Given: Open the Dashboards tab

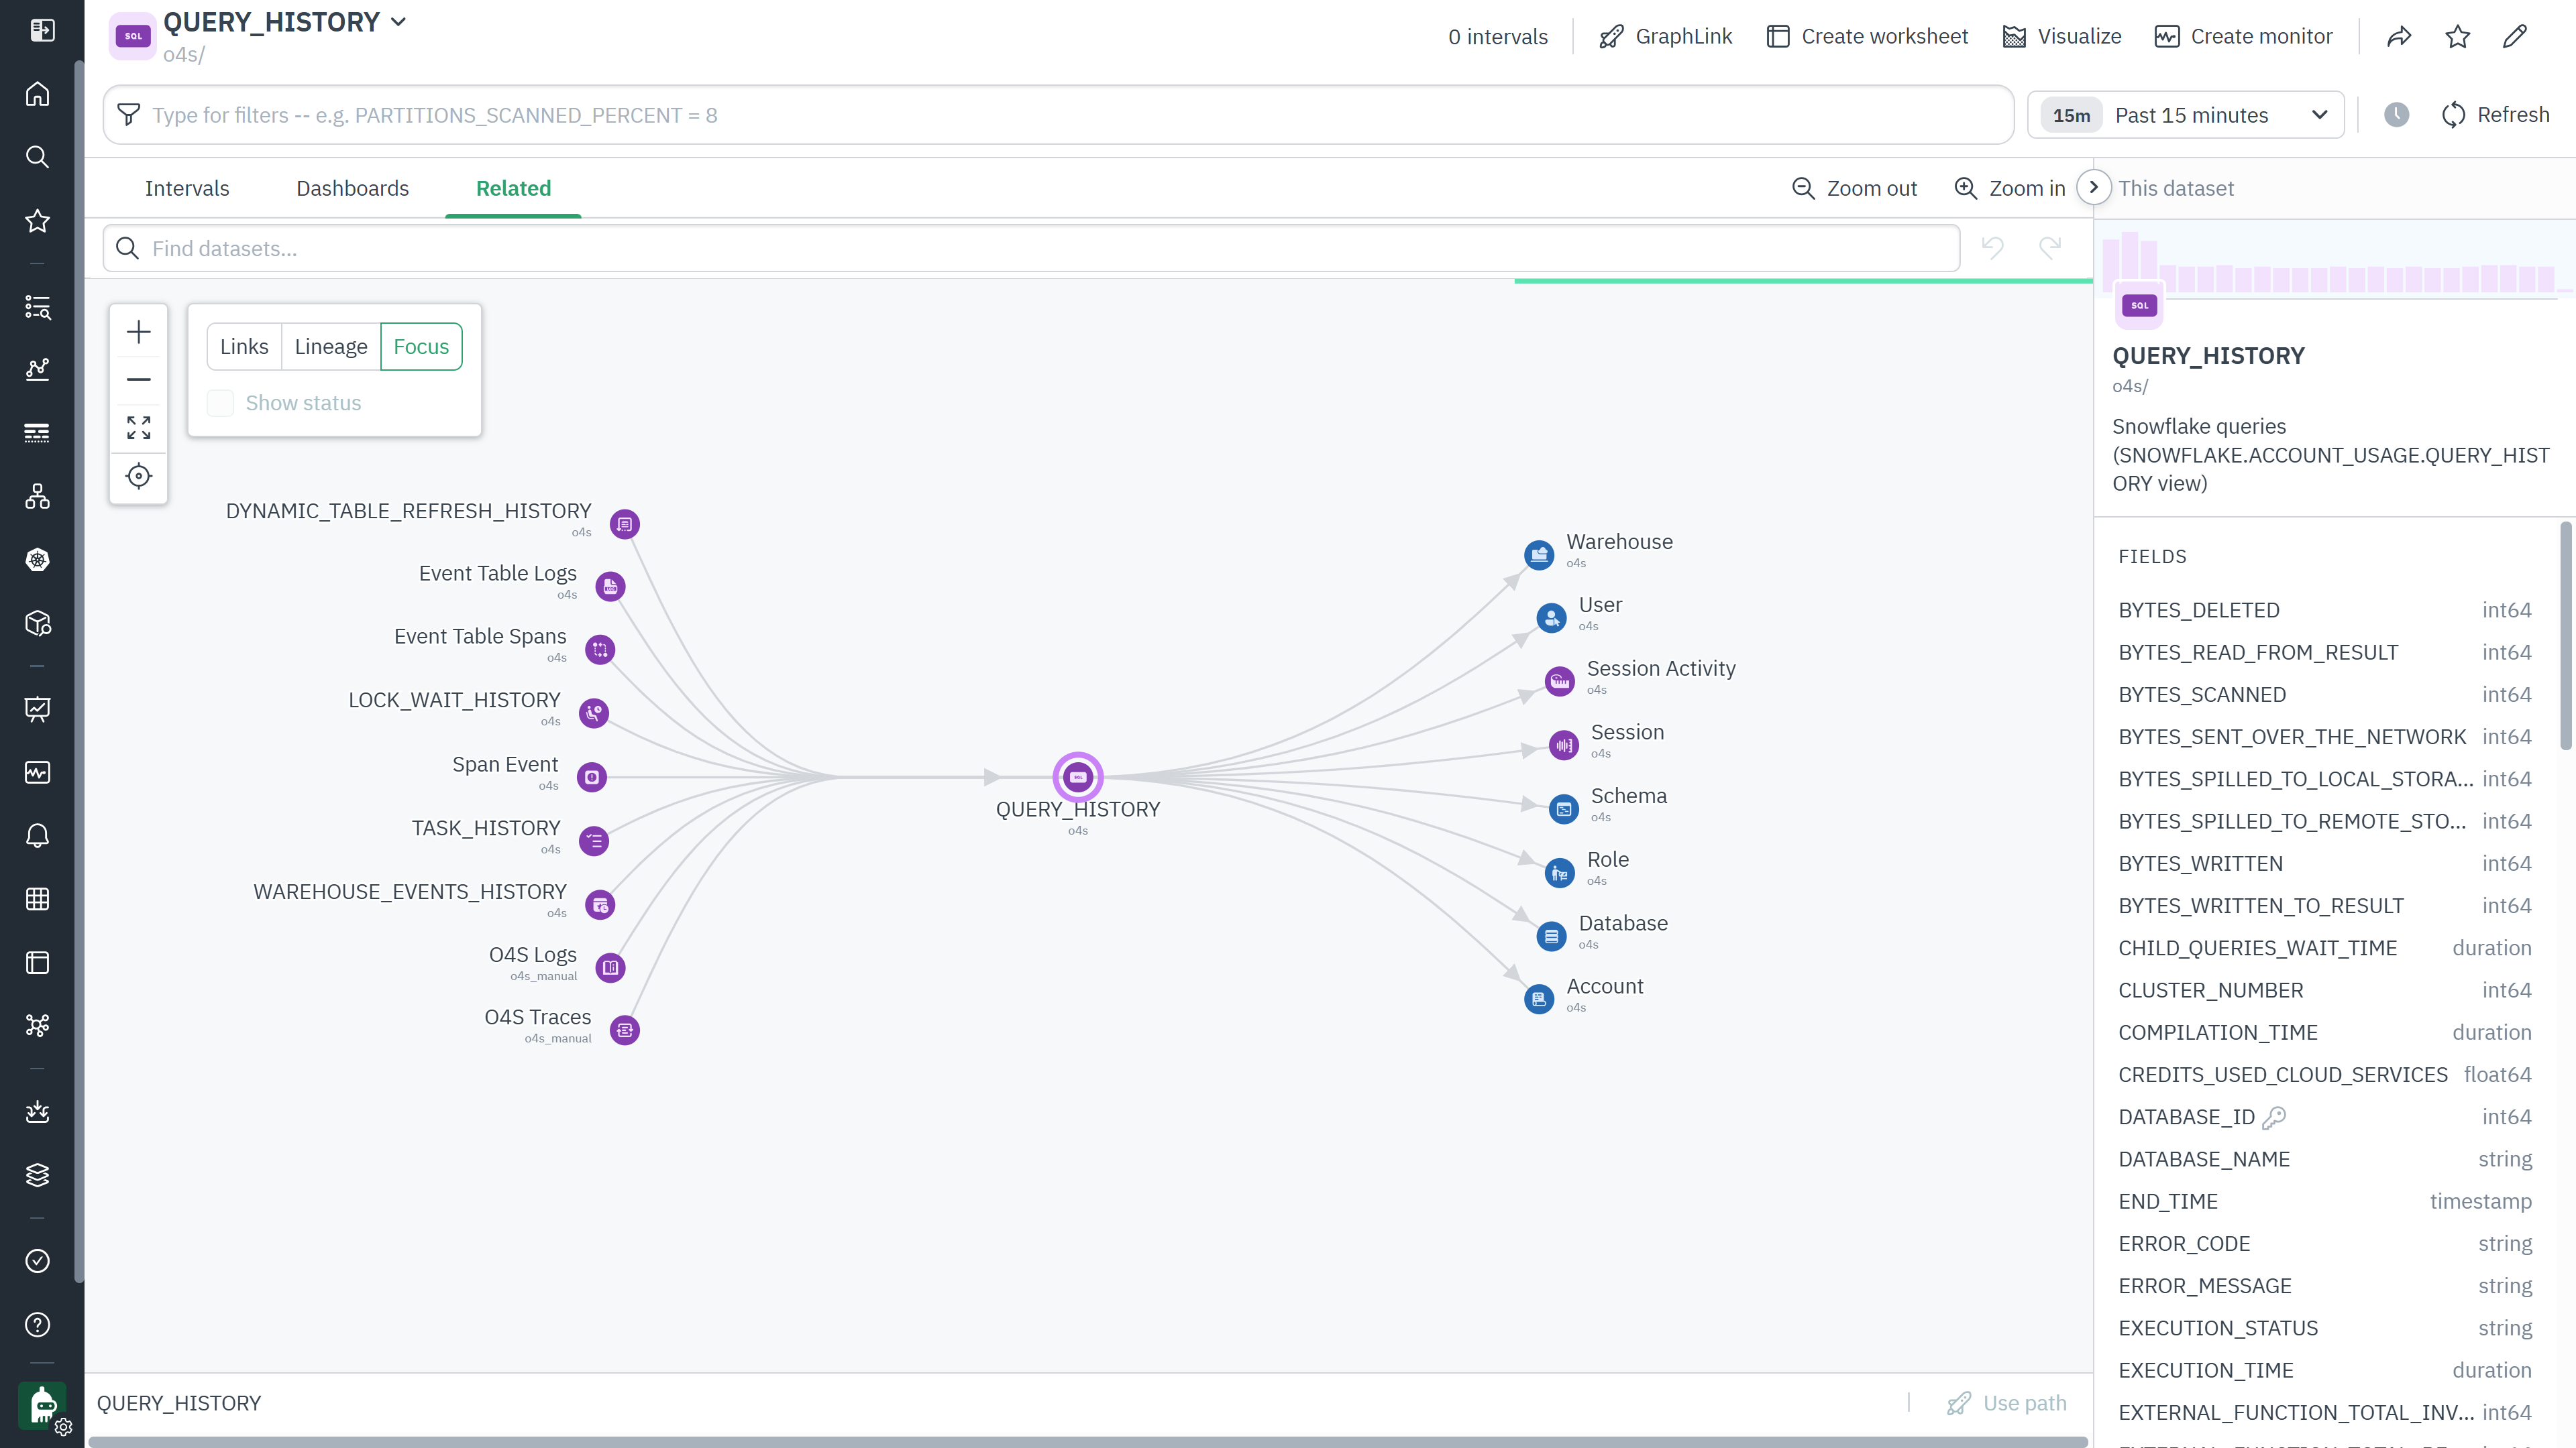Looking at the screenshot, I should click(352, 188).
